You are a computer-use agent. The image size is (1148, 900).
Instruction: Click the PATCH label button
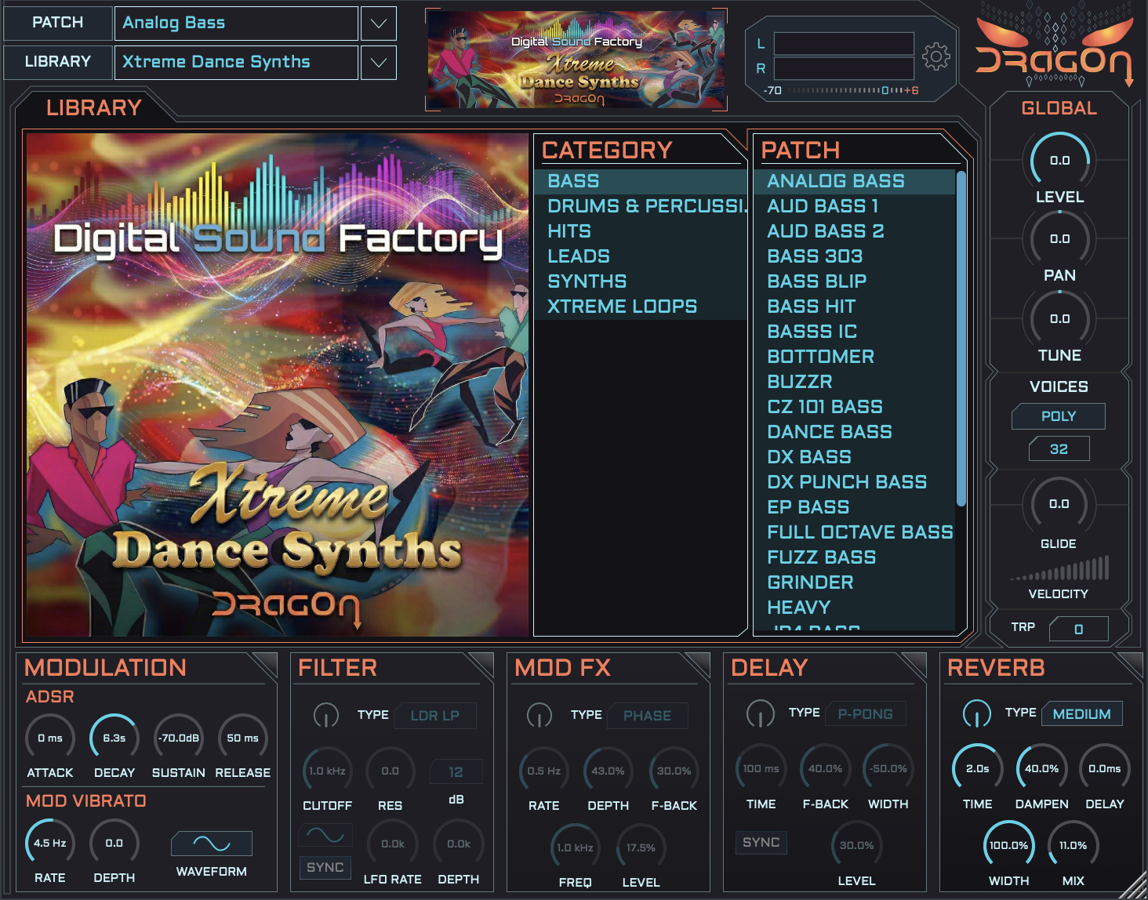point(57,23)
